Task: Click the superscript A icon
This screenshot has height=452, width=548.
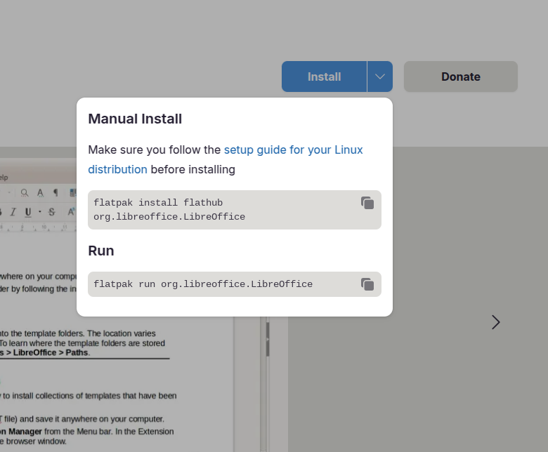Action: pyautogui.click(x=71, y=212)
